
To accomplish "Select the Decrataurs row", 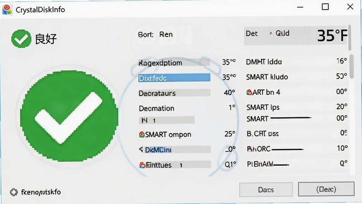I will coord(174,93).
